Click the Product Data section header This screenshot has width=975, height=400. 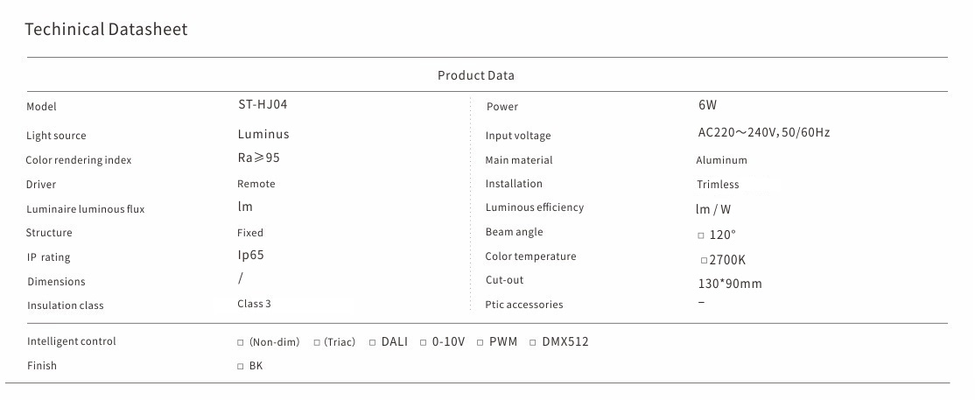pos(475,75)
